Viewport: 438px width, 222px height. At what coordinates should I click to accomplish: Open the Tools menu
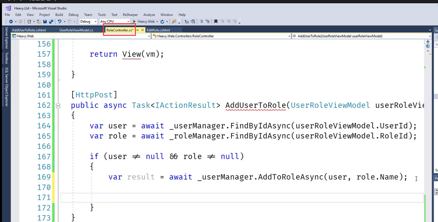pyautogui.click(x=102, y=15)
